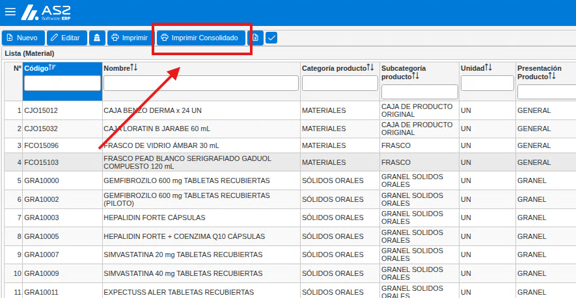Select row GRA10003 Hepalidin Forte Cápsulas
The height and width of the screenshot is (298, 576).
click(x=290, y=217)
